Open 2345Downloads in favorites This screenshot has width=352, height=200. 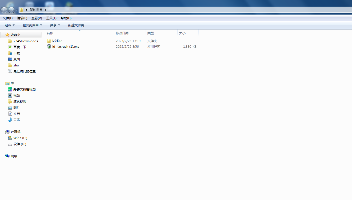(x=26, y=41)
